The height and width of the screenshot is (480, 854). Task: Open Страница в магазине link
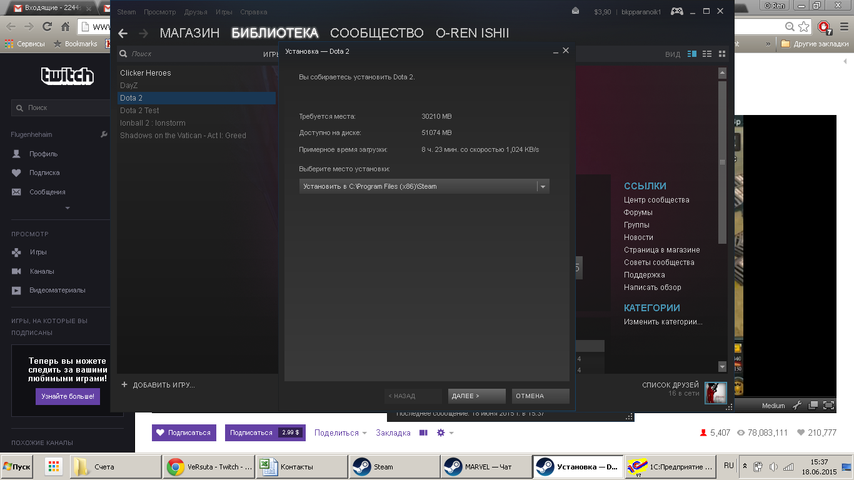[x=662, y=250]
